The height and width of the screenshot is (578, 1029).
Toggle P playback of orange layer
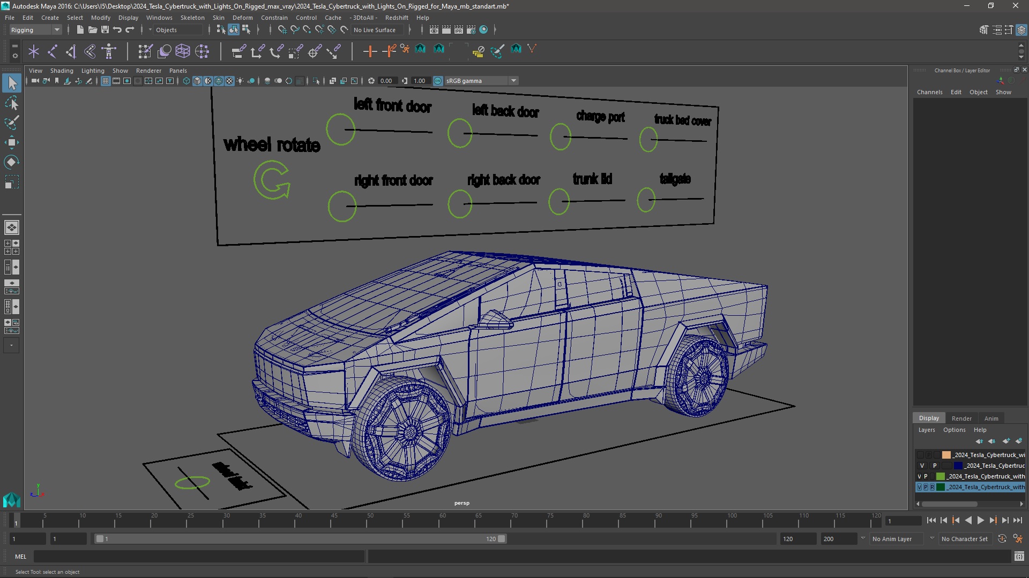coord(929,455)
